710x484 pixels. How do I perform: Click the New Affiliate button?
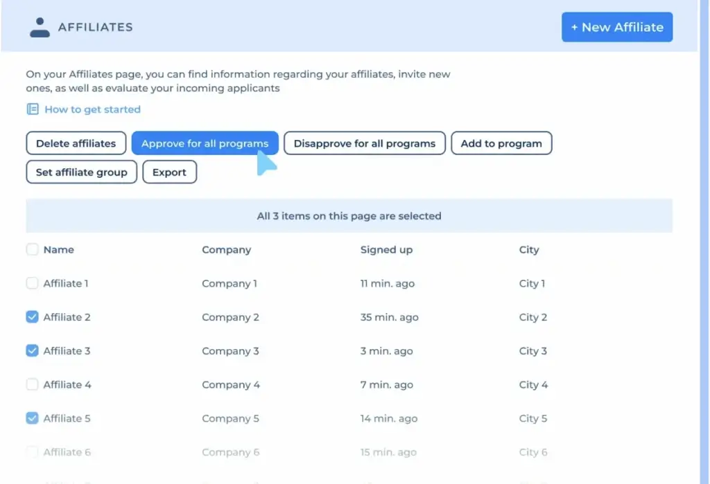point(616,27)
